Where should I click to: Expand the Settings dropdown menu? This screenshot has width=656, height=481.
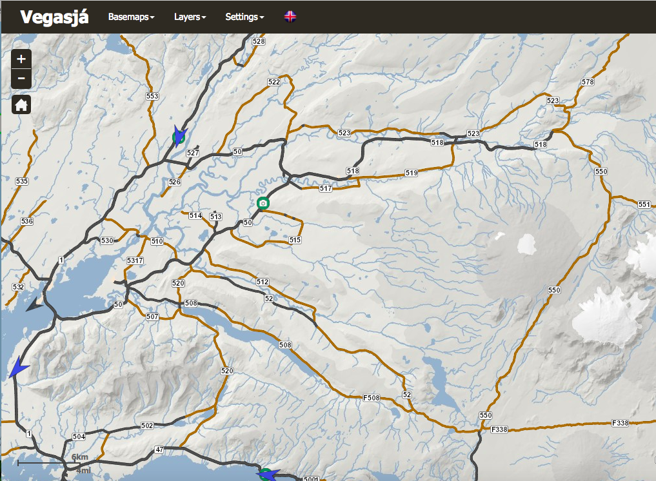[x=244, y=17]
